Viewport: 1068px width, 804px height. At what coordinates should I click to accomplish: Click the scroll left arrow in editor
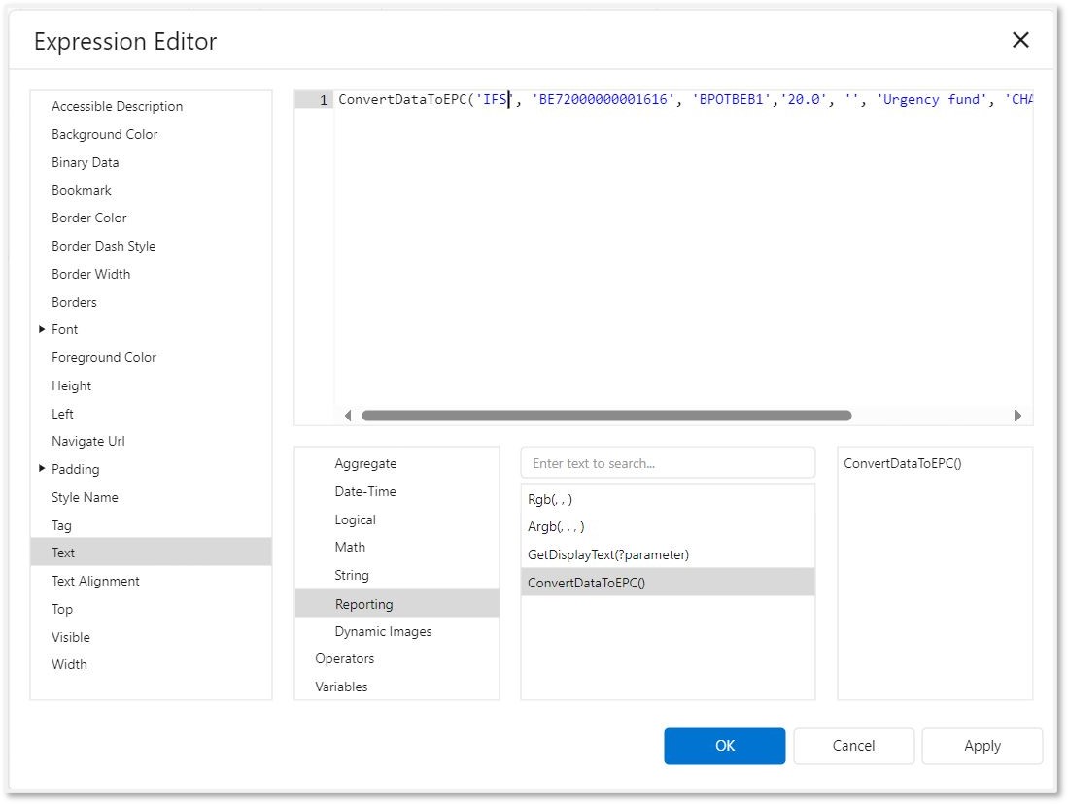click(348, 416)
